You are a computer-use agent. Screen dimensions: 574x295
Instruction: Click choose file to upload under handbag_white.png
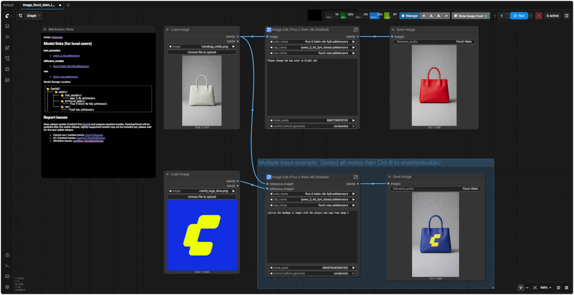click(x=202, y=52)
